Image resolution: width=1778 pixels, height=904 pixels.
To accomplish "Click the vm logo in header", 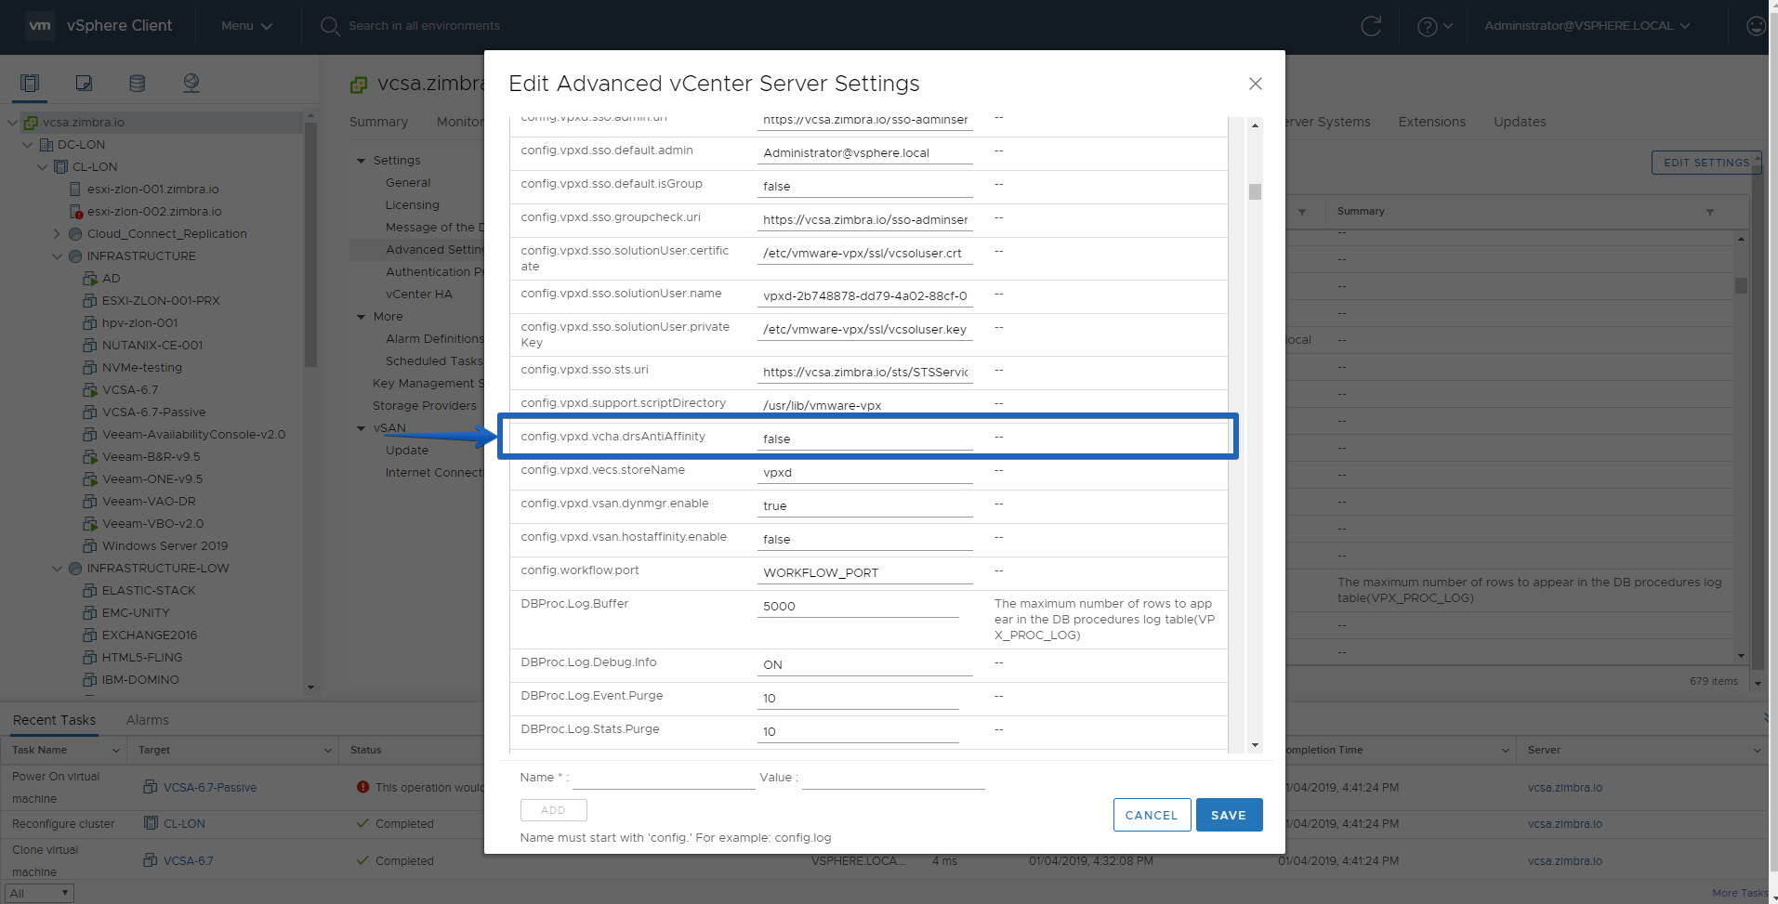I will [40, 25].
